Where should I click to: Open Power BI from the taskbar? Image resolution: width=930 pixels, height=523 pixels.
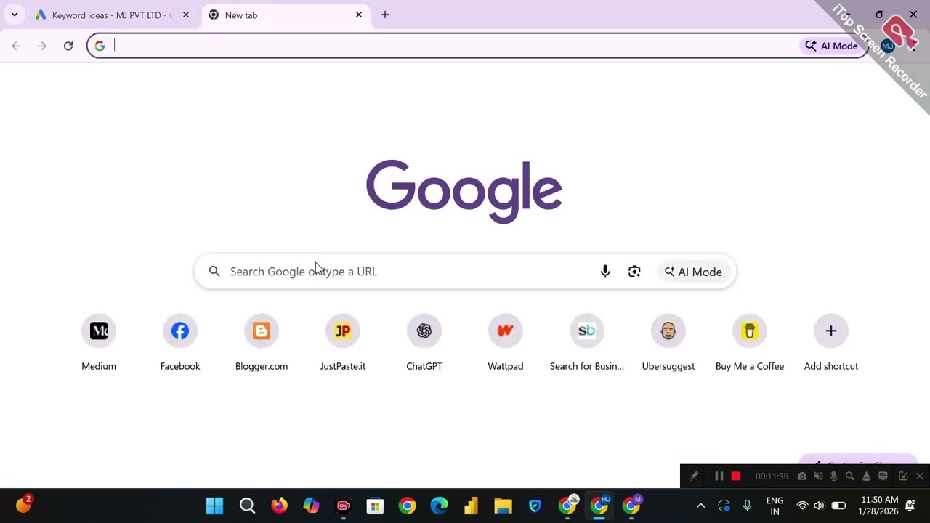[471, 506]
